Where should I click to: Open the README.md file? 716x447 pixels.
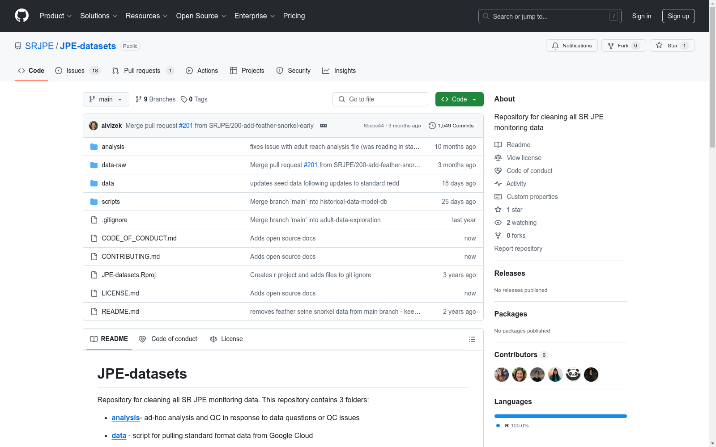click(120, 312)
